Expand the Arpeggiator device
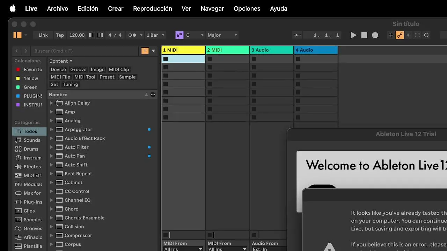 coord(51,129)
